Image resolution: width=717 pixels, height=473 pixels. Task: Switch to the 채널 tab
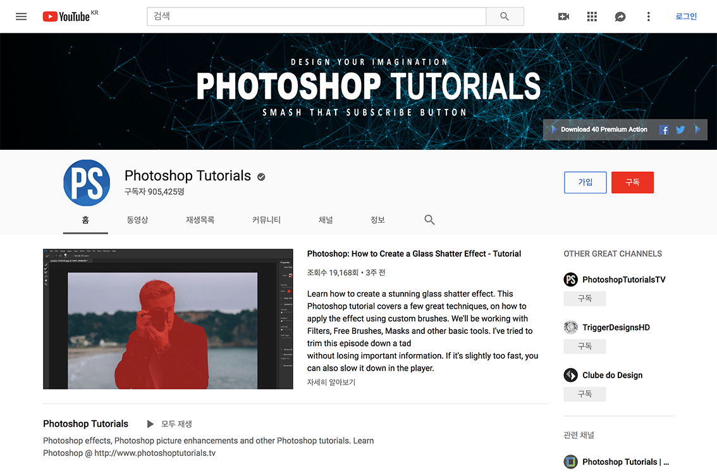click(x=326, y=220)
